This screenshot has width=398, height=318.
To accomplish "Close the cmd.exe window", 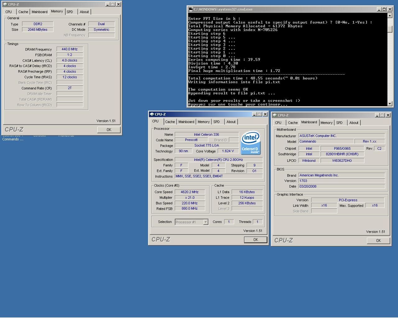I will [390, 9].
